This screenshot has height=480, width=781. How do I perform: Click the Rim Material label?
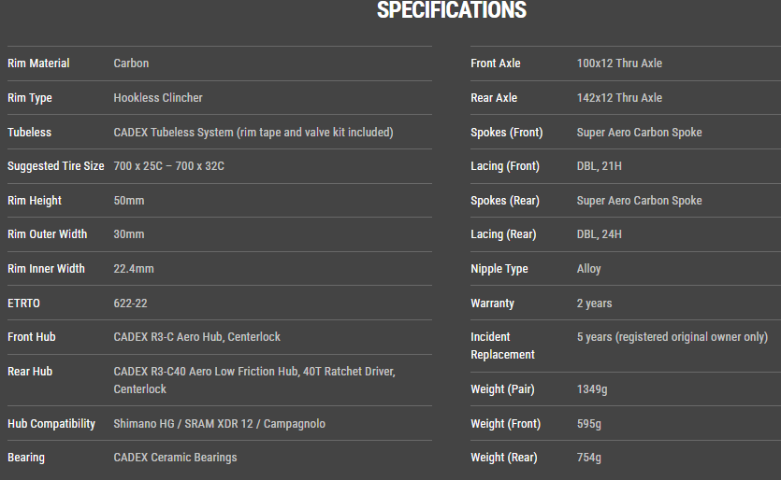pos(38,64)
